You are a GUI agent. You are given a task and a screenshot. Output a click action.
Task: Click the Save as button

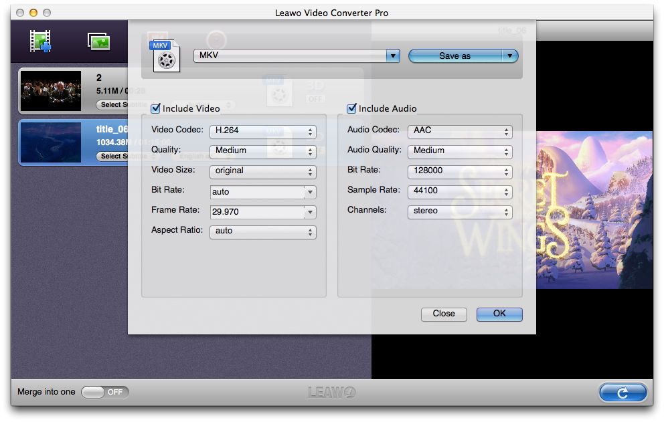(455, 56)
